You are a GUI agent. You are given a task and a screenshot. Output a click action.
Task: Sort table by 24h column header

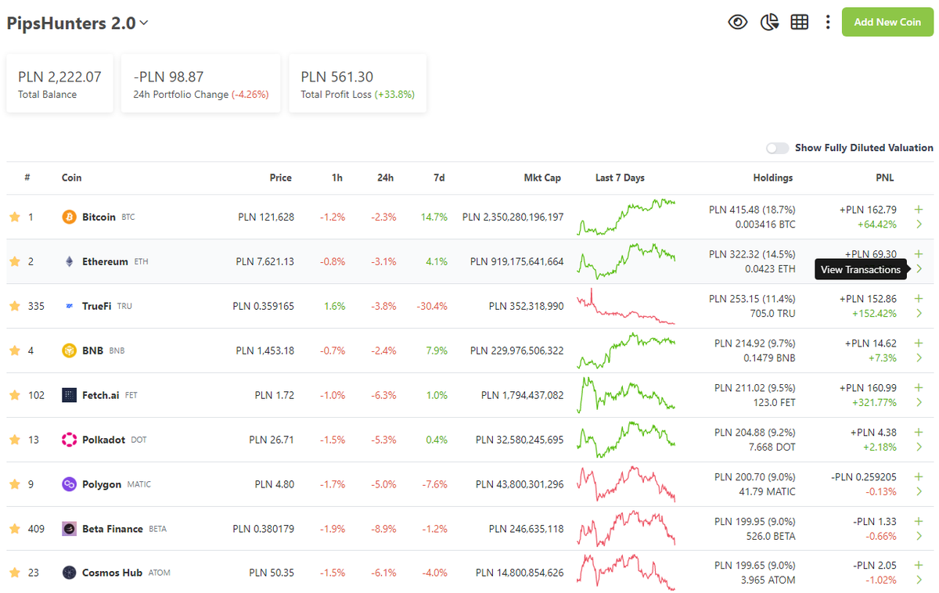click(x=385, y=178)
